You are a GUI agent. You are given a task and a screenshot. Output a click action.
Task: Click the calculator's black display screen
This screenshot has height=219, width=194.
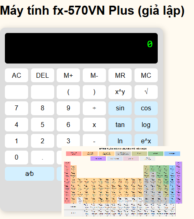coord(81,48)
